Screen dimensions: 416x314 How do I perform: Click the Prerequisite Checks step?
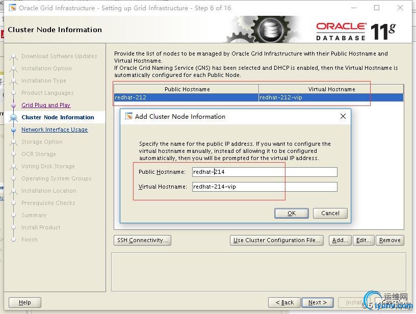[x=48, y=202]
